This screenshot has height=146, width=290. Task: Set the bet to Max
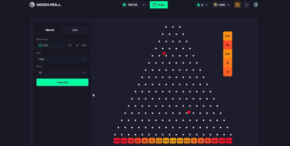(x=84, y=45)
